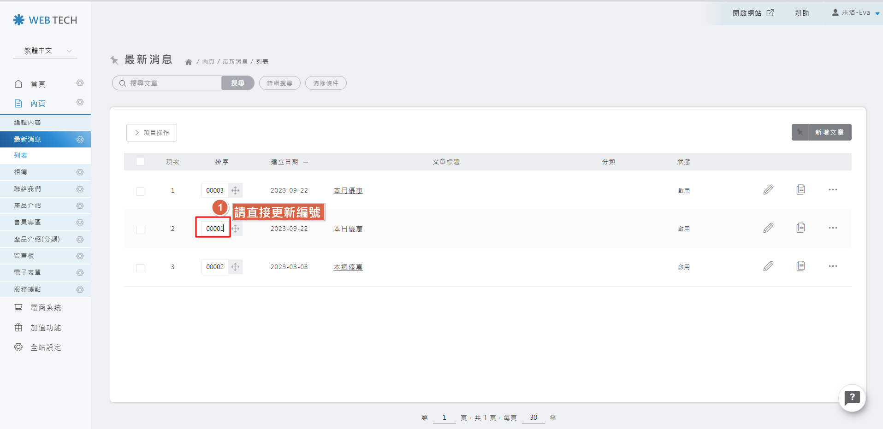Viewport: 883px width, 429px height.
Task: Open the 本日優惠 article link
Action: tap(348, 229)
